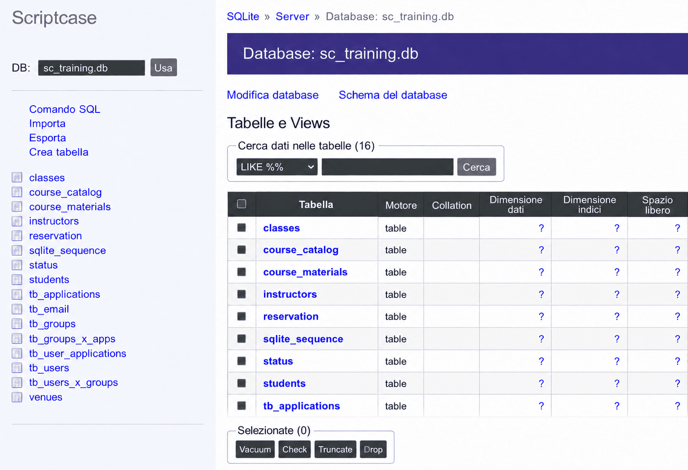Click table icon beside tb_user_applications in sidebar
The image size is (688, 470).
tap(17, 353)
